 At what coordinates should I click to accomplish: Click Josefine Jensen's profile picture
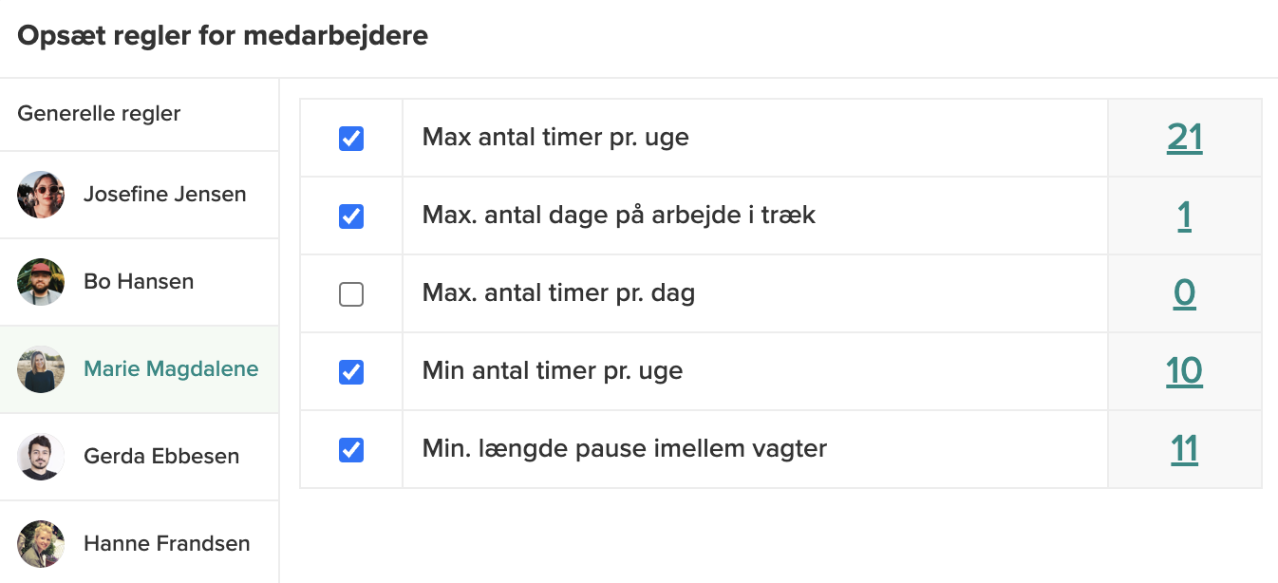click(x=41, y=194)
